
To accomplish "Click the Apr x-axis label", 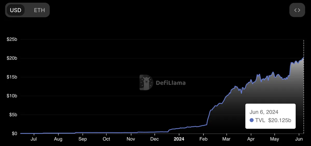I will 251,139.
